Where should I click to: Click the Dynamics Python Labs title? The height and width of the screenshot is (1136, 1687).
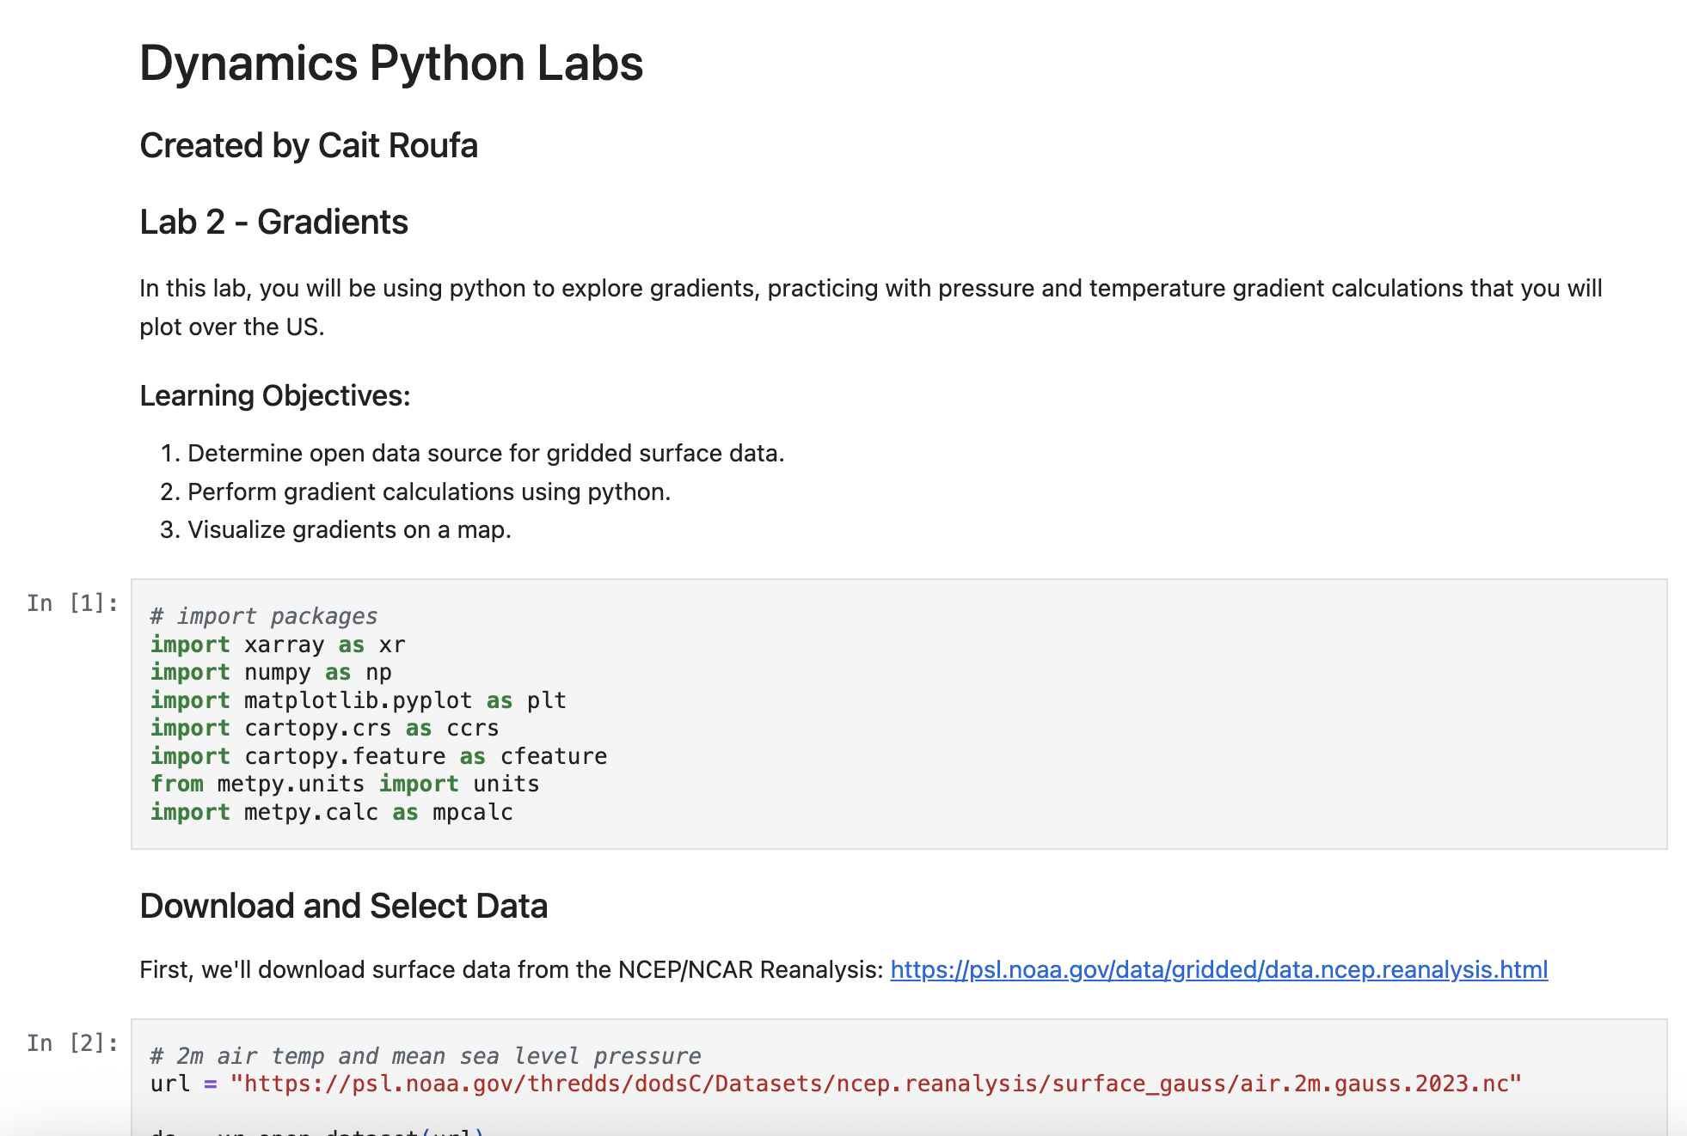(391, 64)
